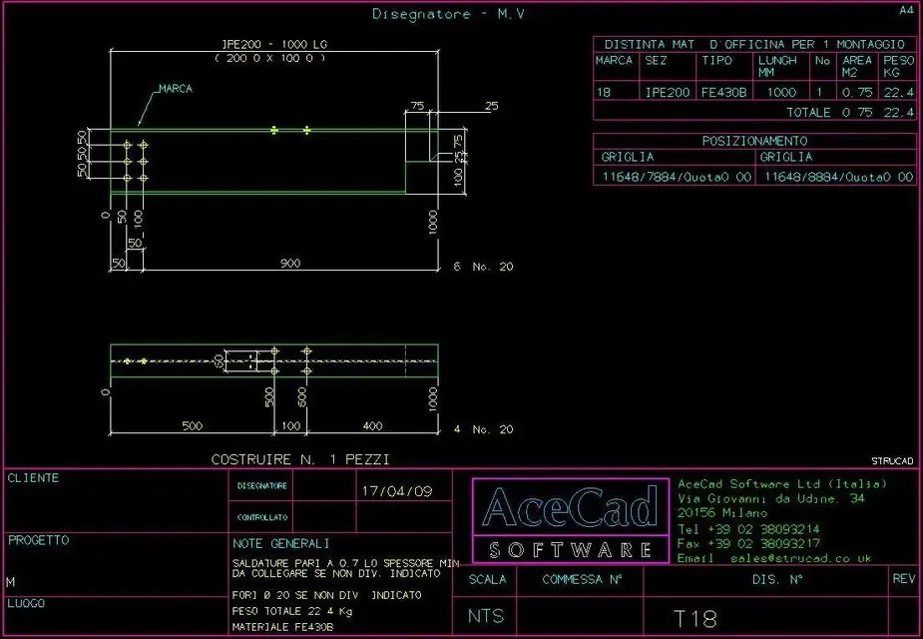The image size is (923, 639).
Task: Click the drawing number 'T18'
Action: tap(695, 619)
